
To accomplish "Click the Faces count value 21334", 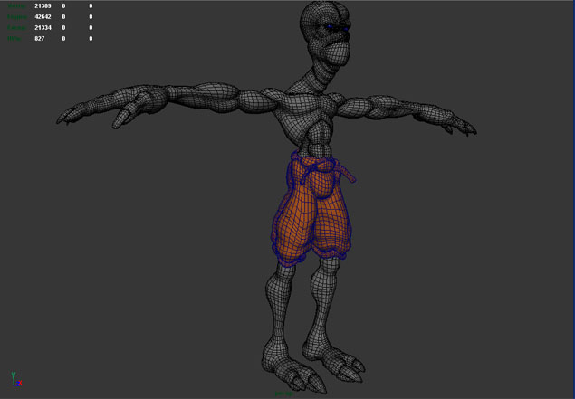I will pos(43,28).
